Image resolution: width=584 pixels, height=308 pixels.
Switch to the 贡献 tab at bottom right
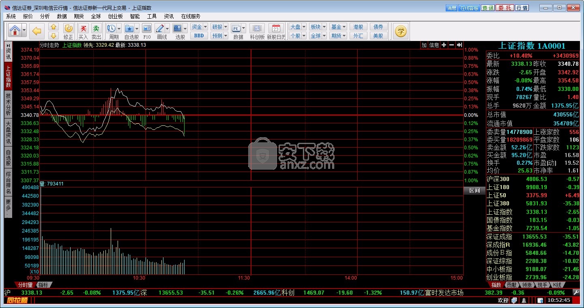pos(512,285)
